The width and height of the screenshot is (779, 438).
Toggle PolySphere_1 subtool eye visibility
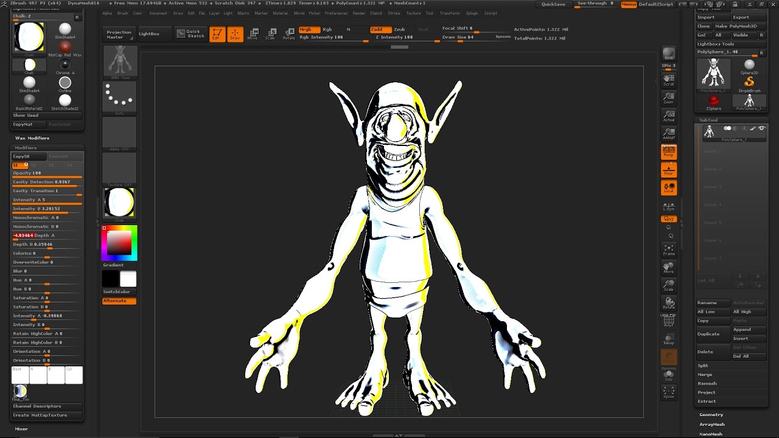coord(761,128)
